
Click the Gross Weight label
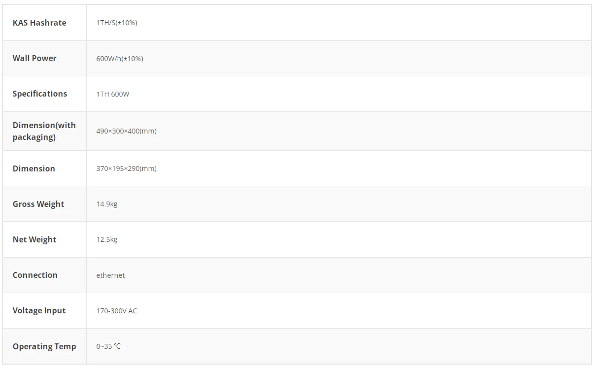(x=38, y=204)
